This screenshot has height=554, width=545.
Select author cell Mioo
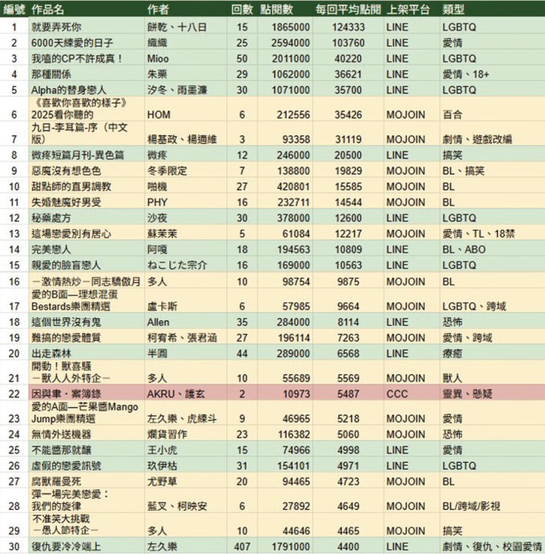(158, 58)
